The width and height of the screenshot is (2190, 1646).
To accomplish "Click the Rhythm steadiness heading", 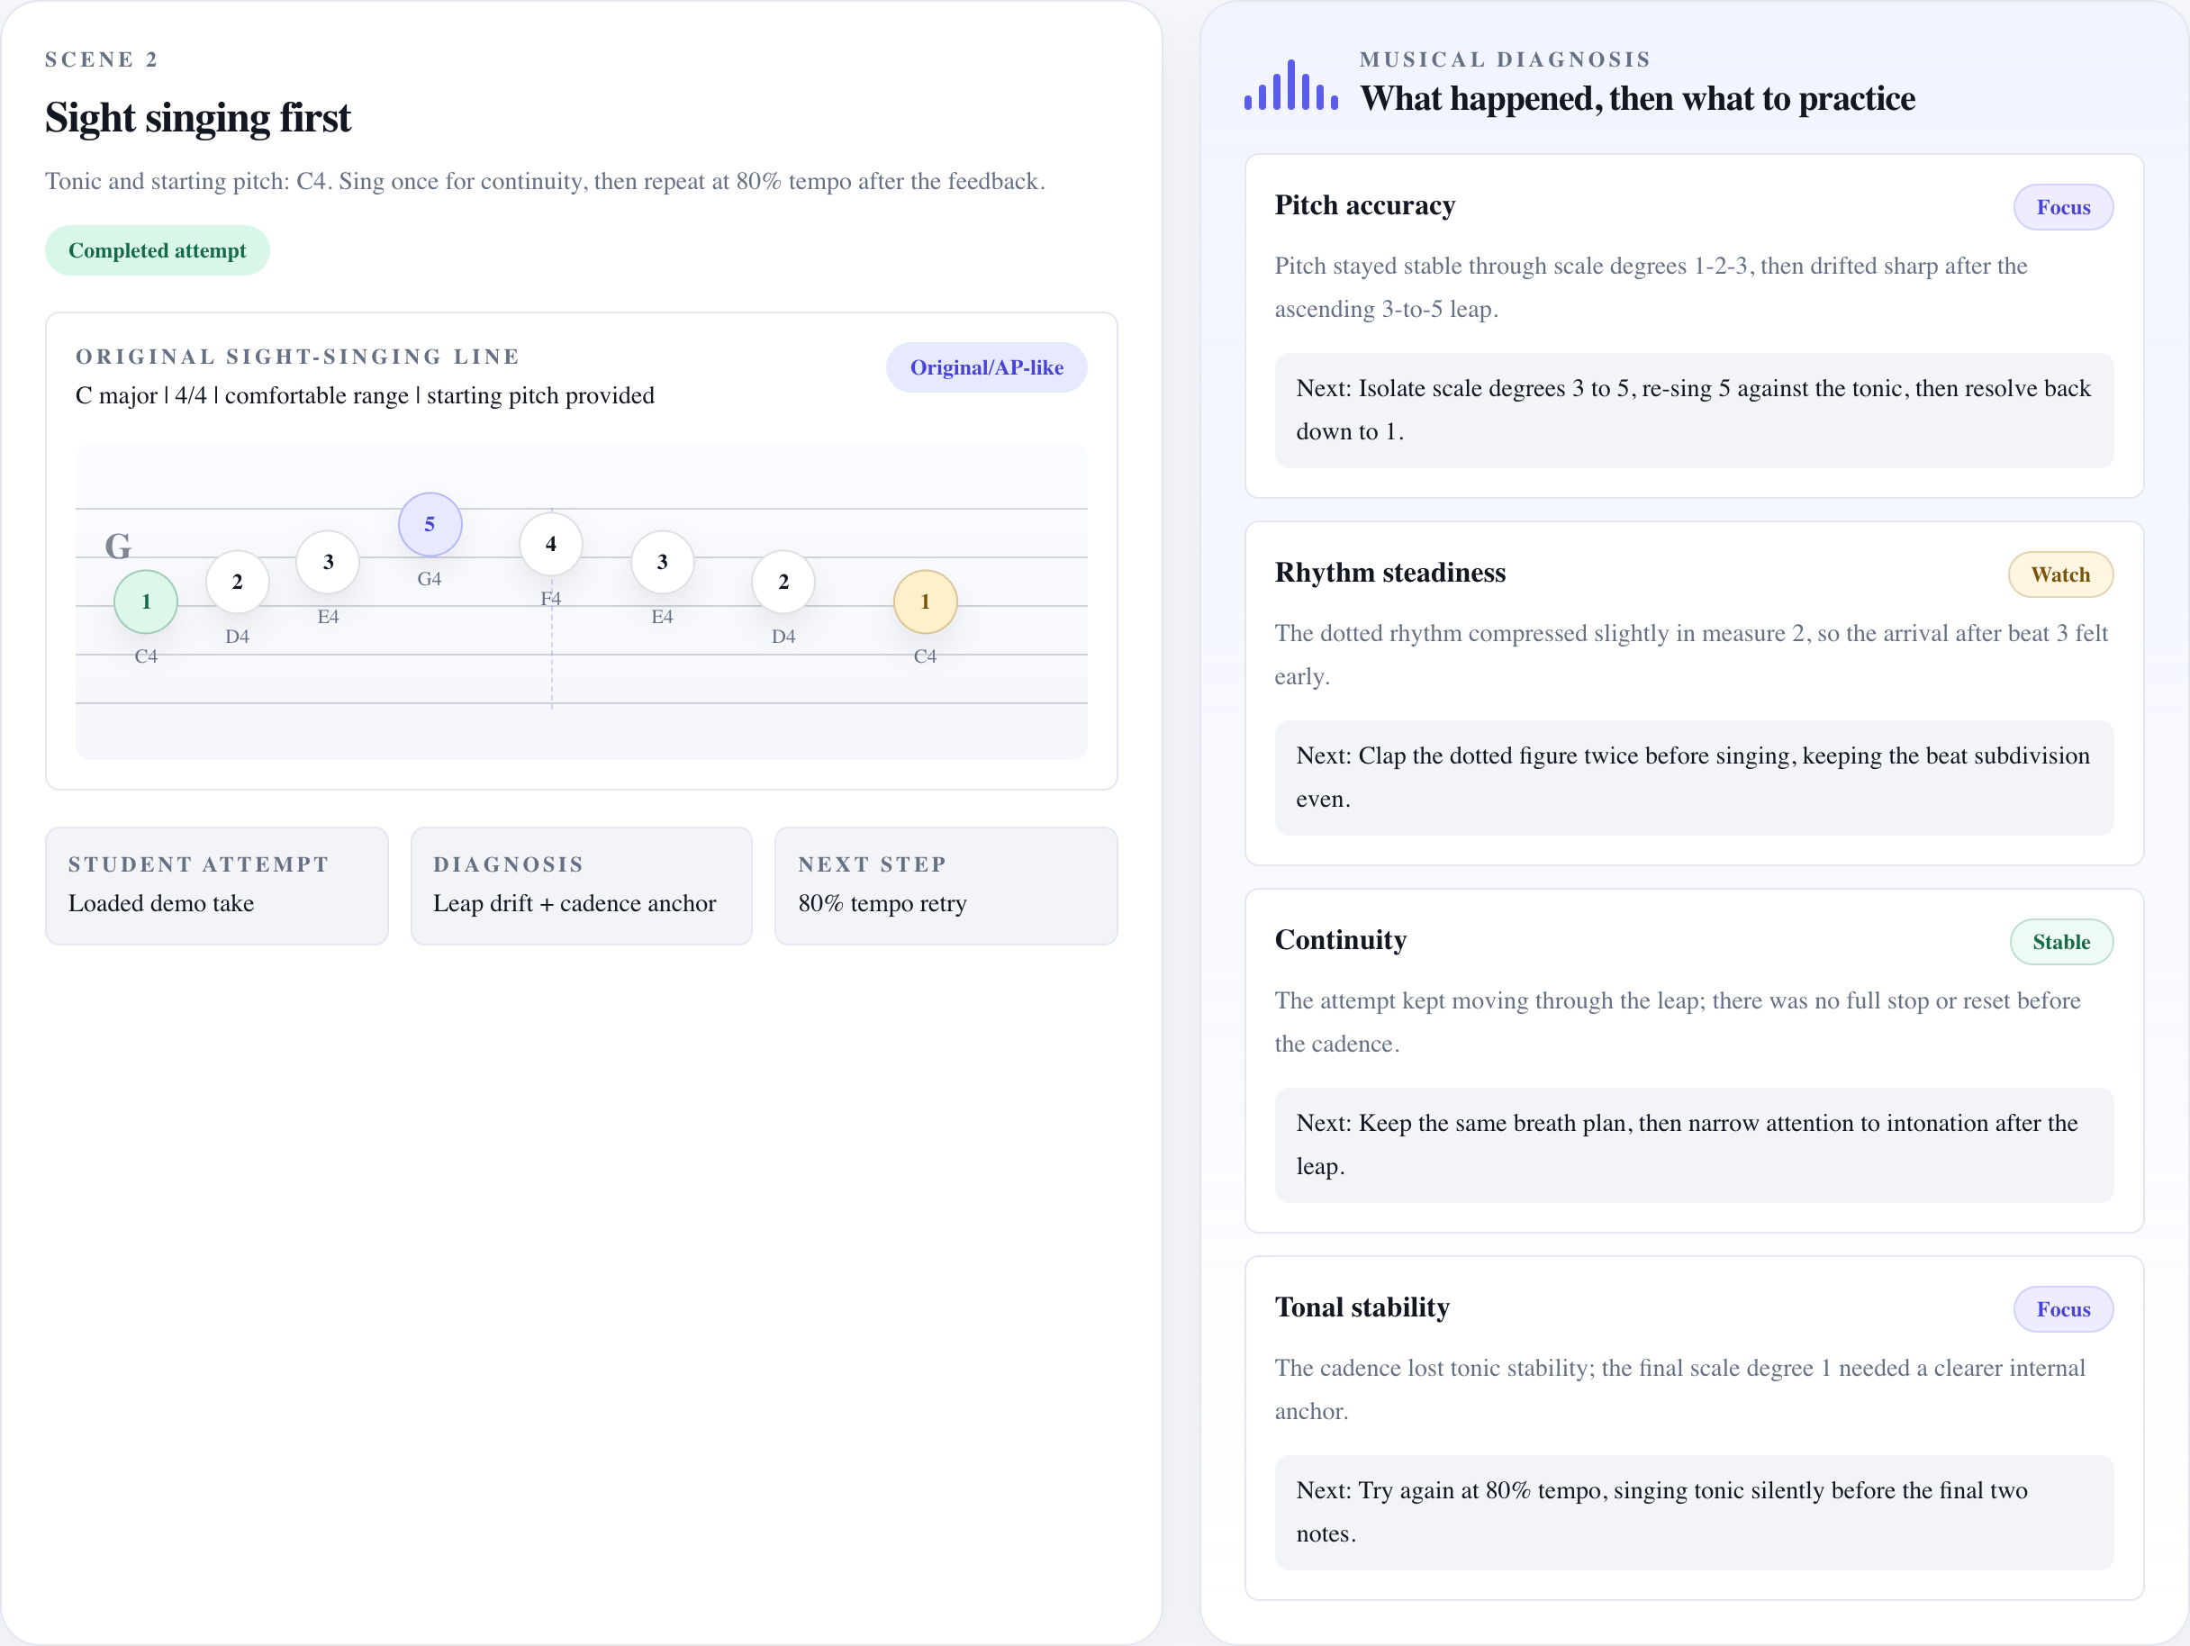I will tap(1390, 572).
